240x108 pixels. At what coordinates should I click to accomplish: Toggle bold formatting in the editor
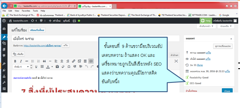coord(15,61)
